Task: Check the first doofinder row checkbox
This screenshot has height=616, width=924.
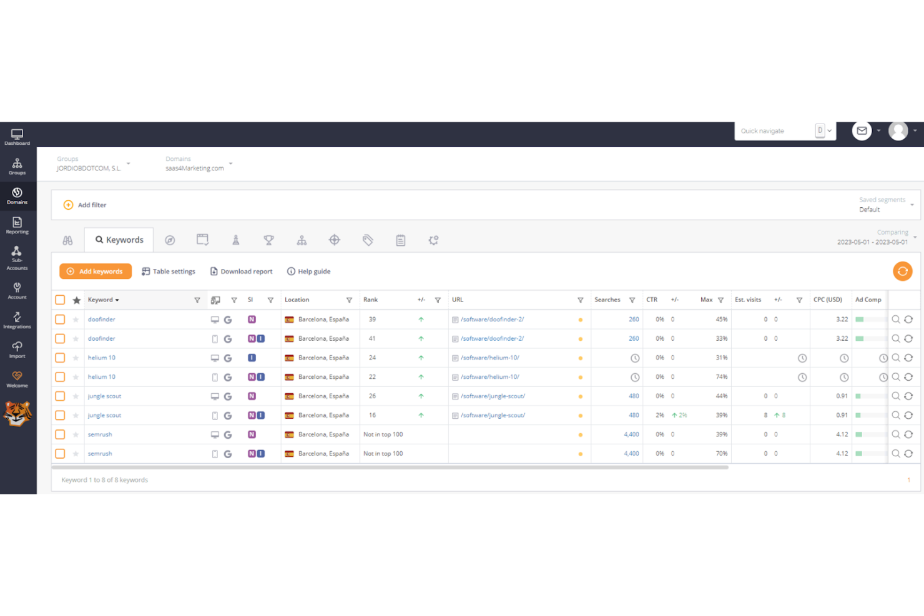Action: [x=60, y=319]
